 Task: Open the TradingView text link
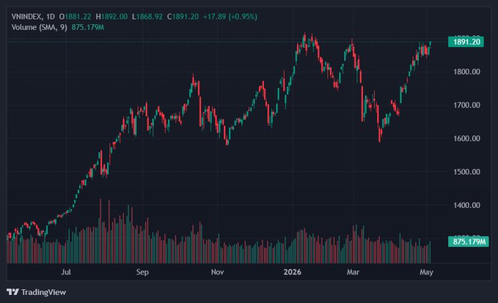click(44, 292)
